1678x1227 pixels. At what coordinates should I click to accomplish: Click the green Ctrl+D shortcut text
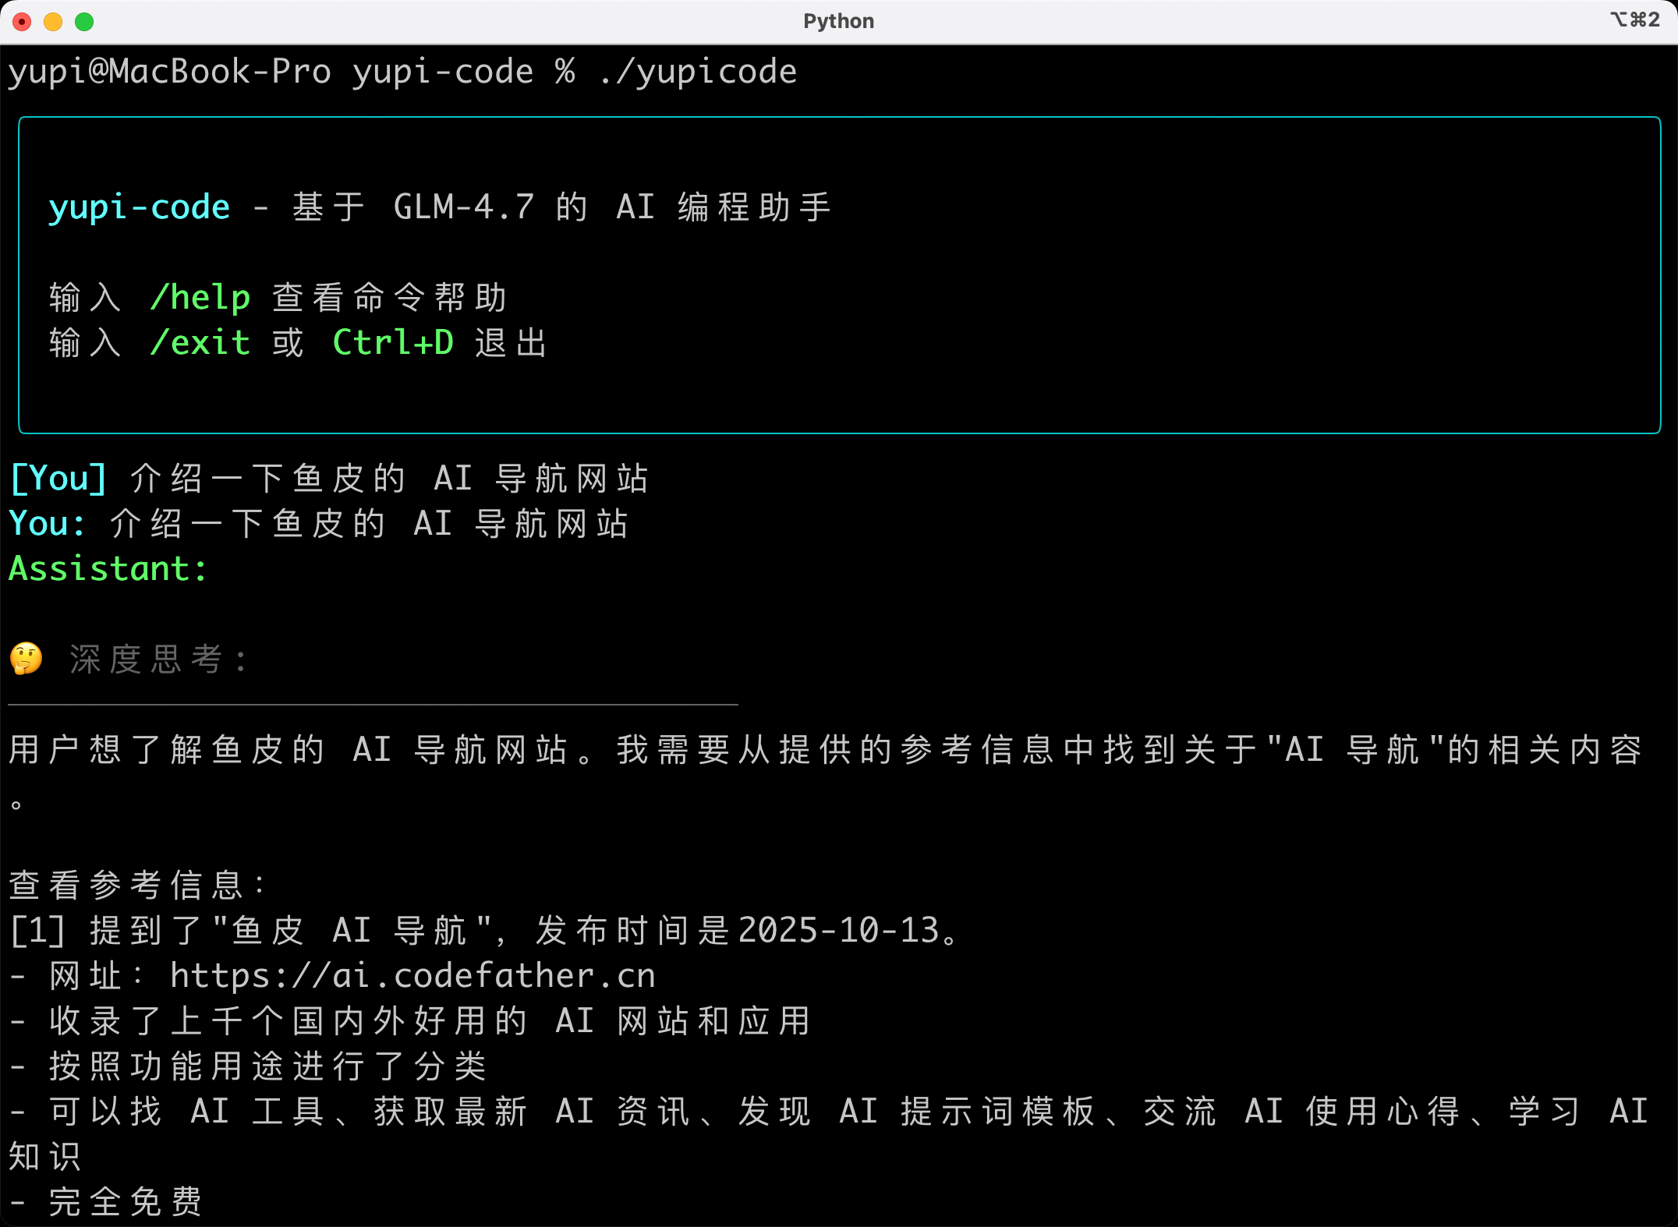click(x=393, y=343)
